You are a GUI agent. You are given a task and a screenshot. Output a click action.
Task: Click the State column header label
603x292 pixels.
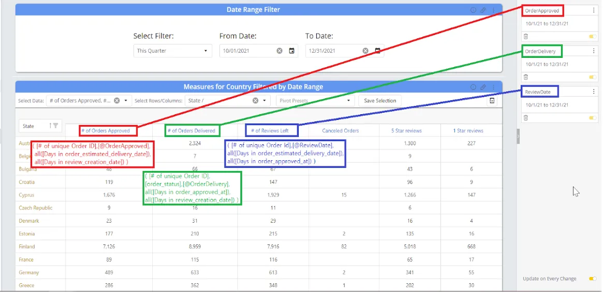coord(28,126)
